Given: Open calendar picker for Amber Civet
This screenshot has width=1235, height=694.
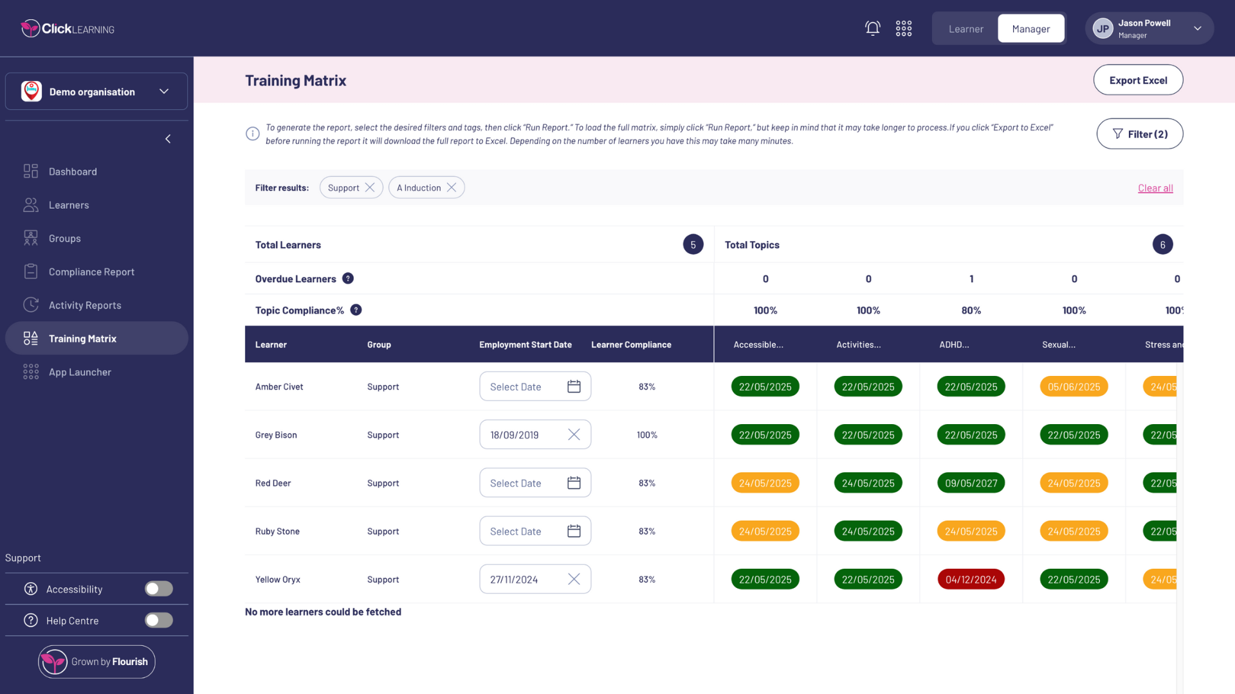Looking at the screenshot, I should click(574, 386).
